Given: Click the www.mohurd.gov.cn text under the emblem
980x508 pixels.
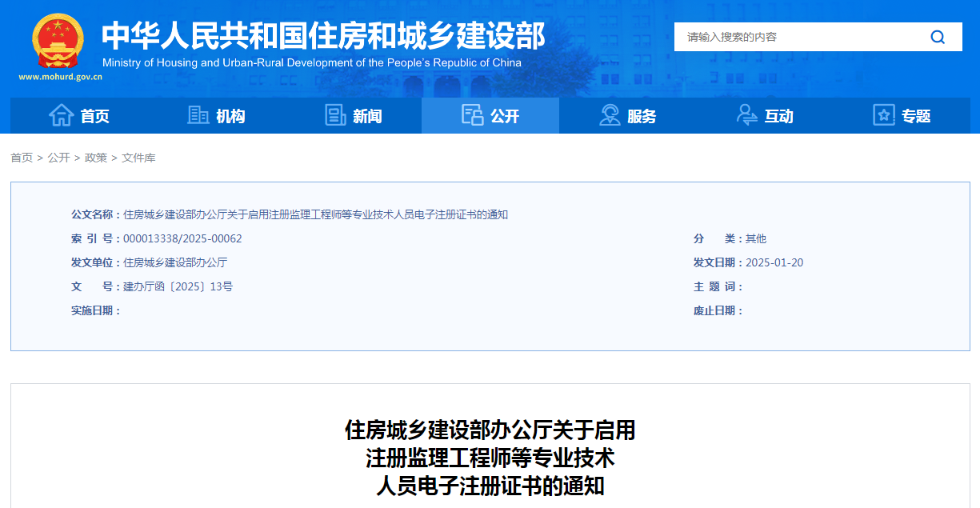Looking at the screenshot, I should [60, 78].
